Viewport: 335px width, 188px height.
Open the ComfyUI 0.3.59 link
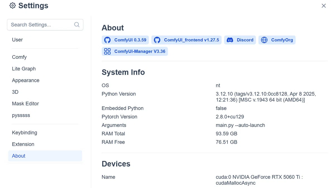125,40
